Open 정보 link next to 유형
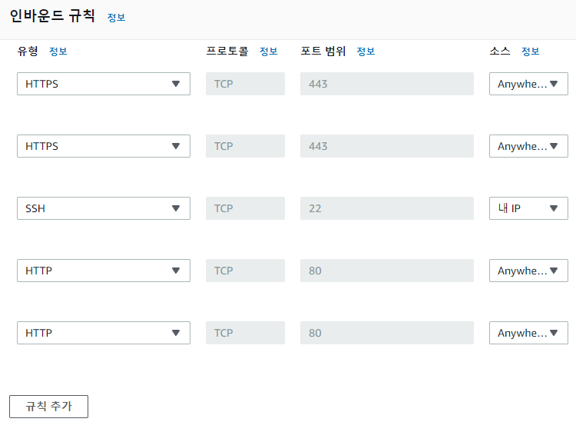Viewport: 576px width, 422px height. pyautogui.click(x=58, y=51)
